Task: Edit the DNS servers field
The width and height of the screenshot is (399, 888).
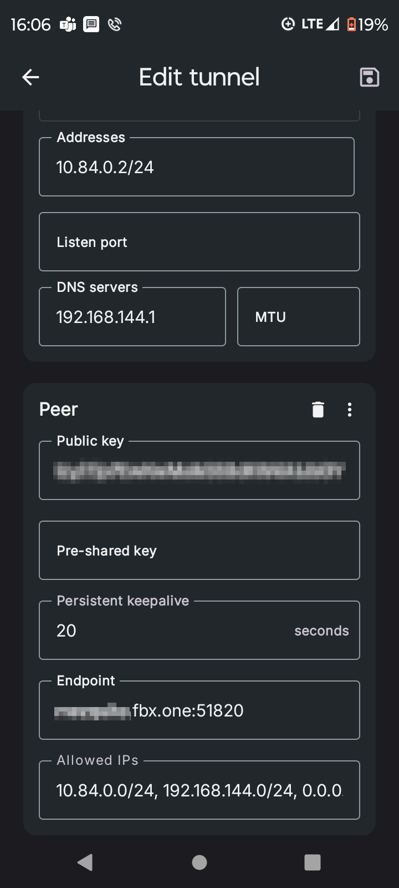Action: pyautogui.click(x=132, y=316)
